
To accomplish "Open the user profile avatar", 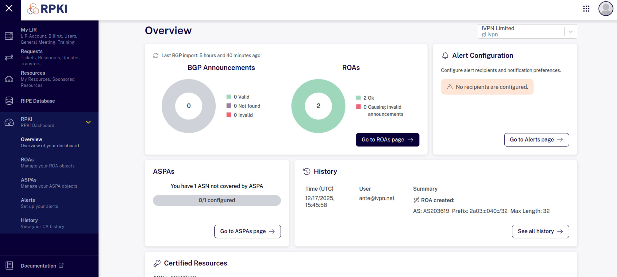I will tap(606, 9).
